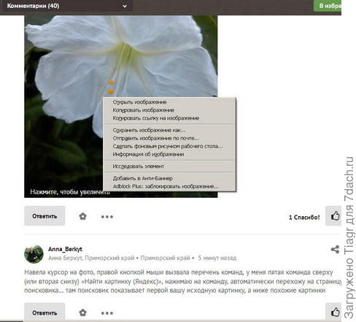This screenshot has width=356, height=322.
Task: Select Сохранить изображение как...
Action: [149, 130]
